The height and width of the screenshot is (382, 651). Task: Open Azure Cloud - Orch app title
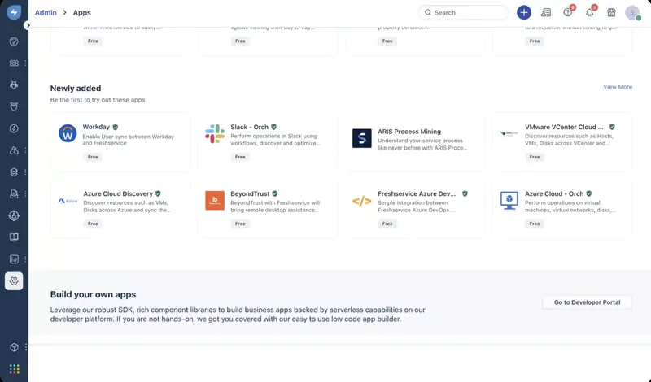[x=554, y=193]
